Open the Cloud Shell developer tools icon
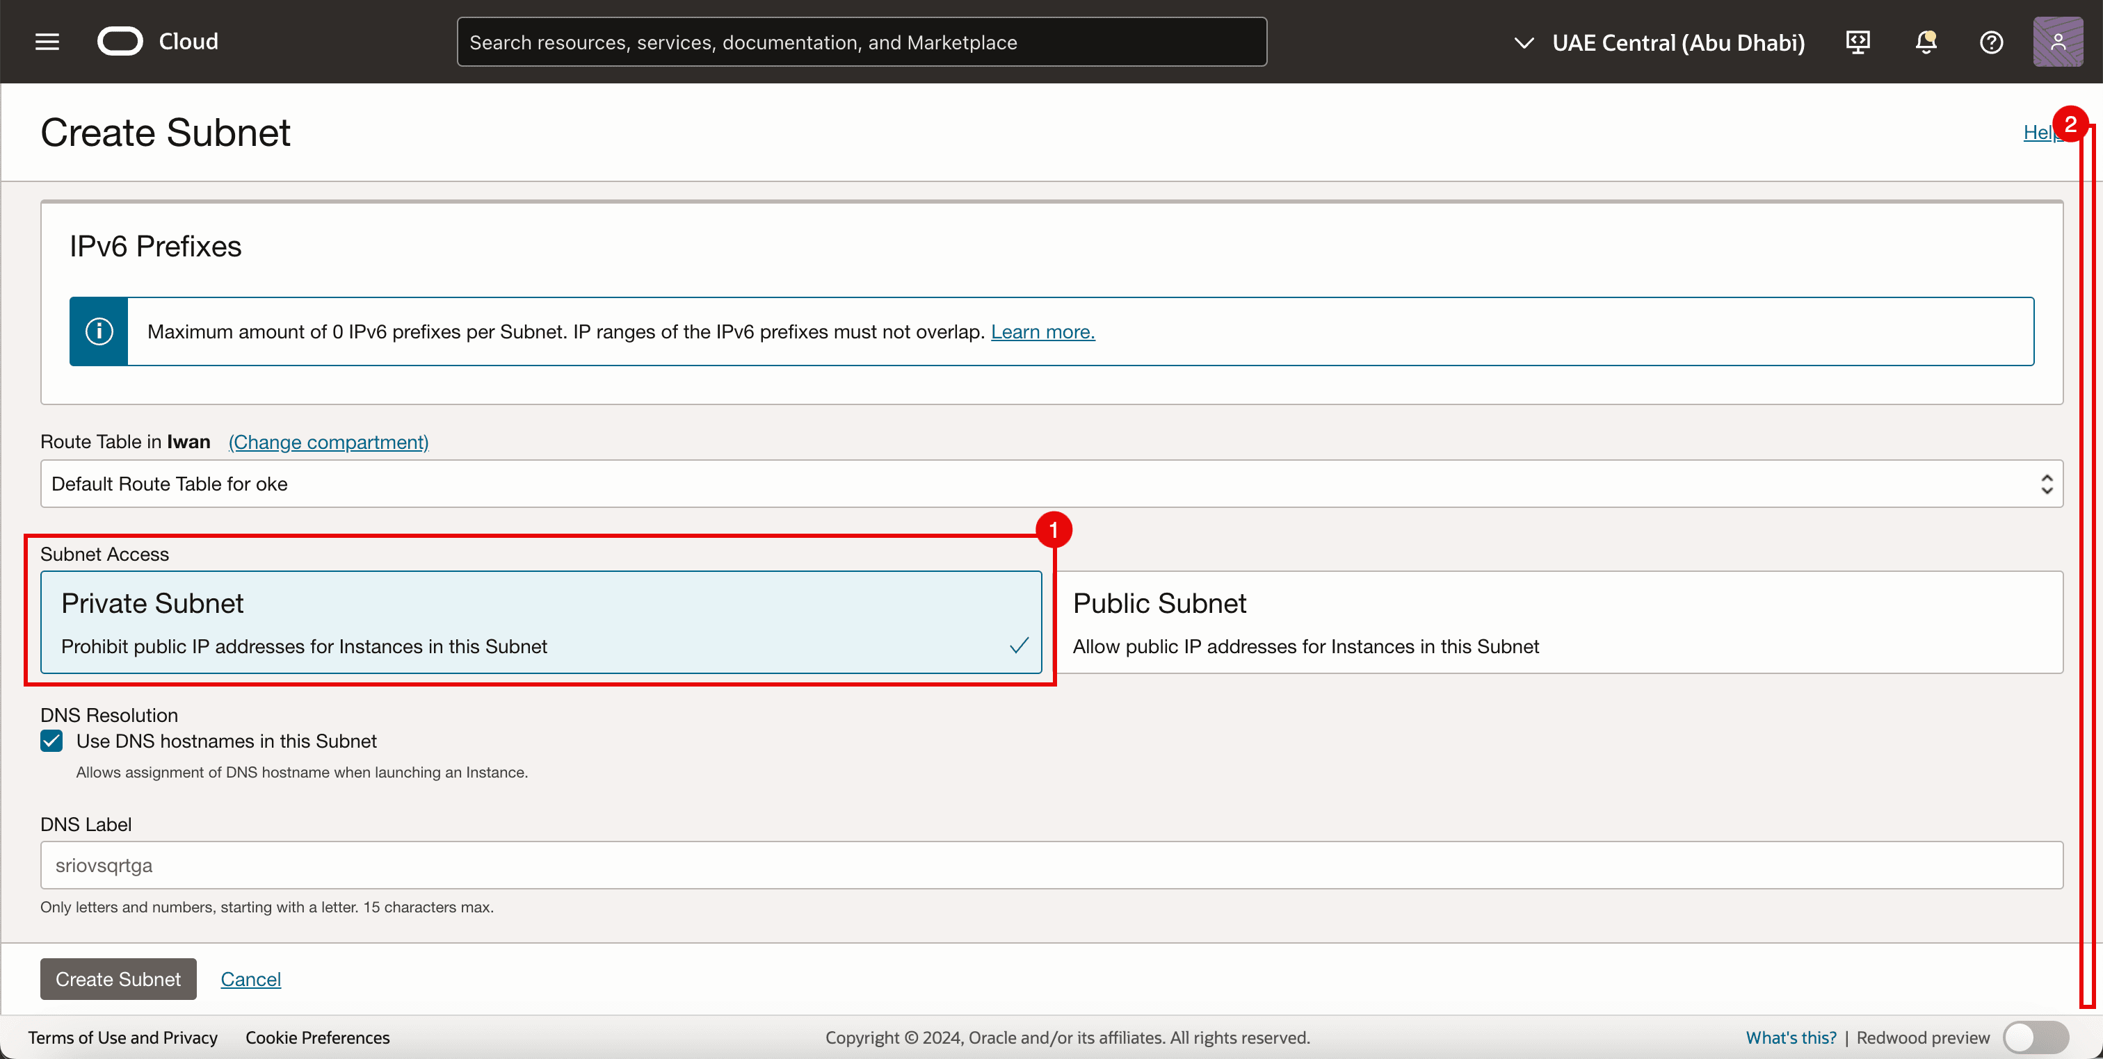 tap(1858, 42)
